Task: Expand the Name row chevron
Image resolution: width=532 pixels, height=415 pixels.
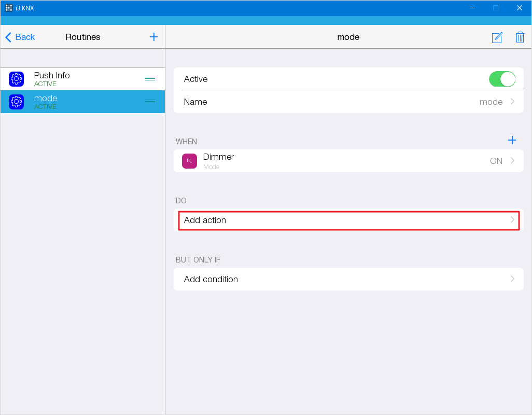Action: coord(512,102)
